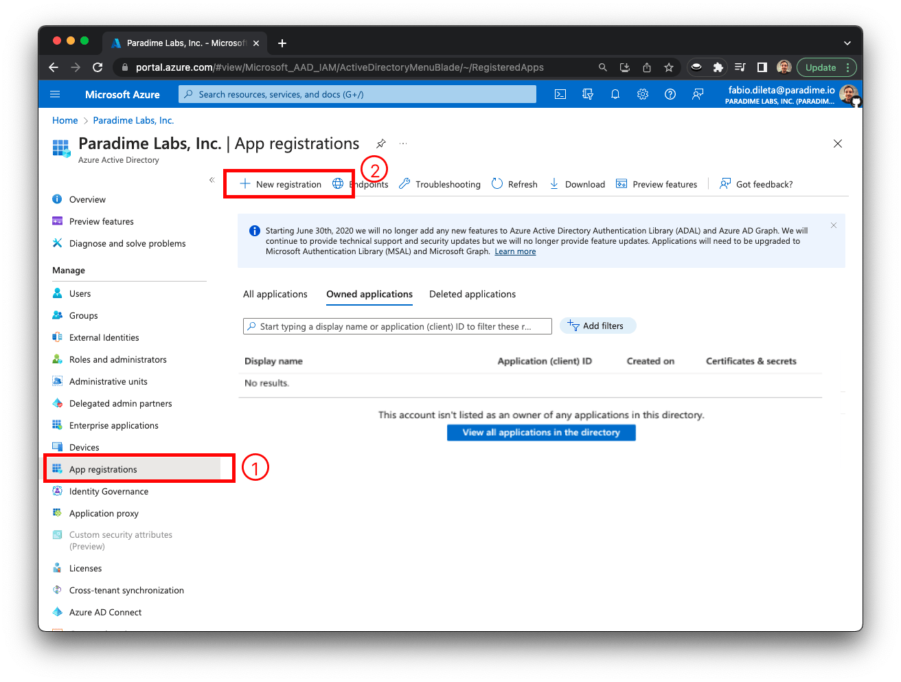Click the Application (client) ID column header
This screenshot has width=901, height=682.
[x=545, y=361]
